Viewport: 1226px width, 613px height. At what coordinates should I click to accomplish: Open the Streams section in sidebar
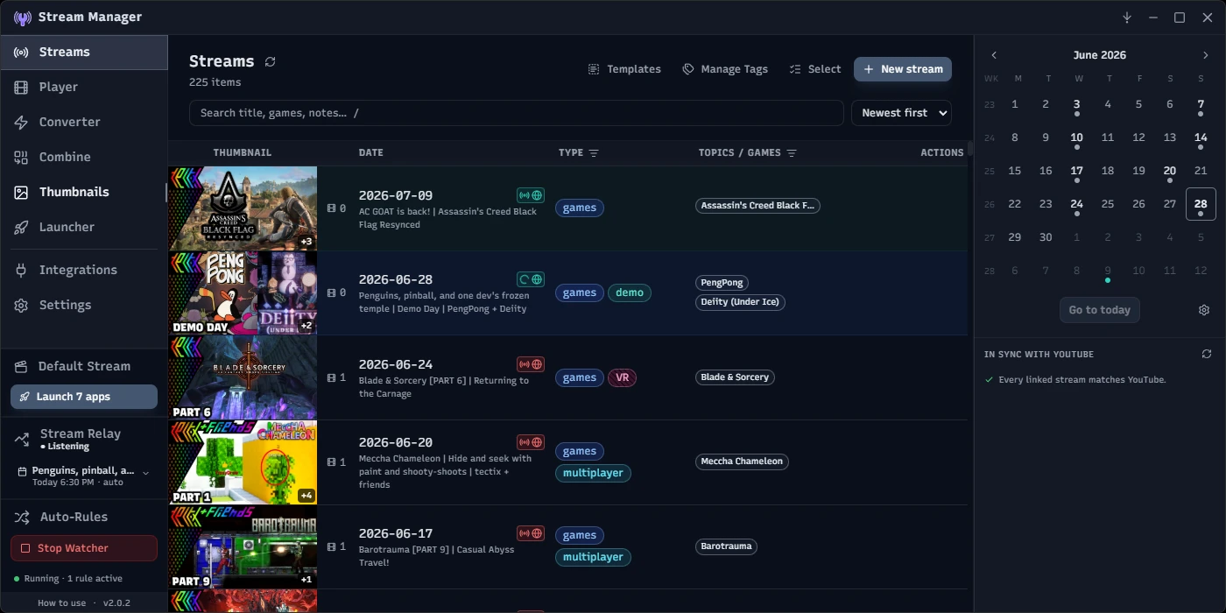click(x=84, y=52)
